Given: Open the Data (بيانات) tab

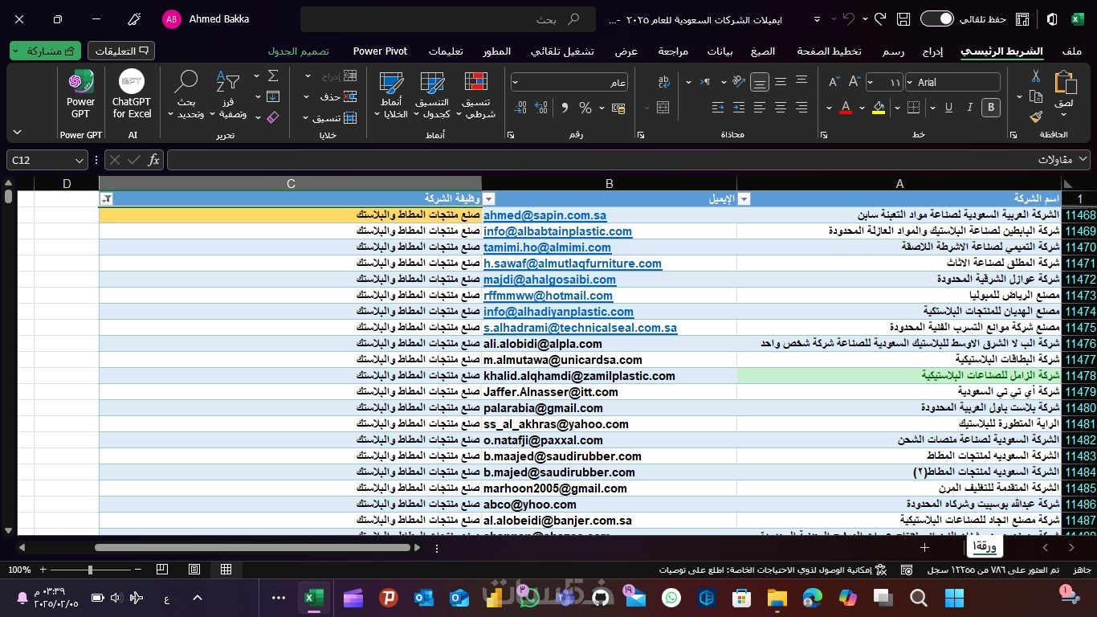Looking at the screenshot, I should [720, 51].
